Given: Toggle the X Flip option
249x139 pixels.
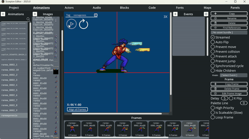Looking at the screenshot, I should pyautogui.click(x=231, y=98).
